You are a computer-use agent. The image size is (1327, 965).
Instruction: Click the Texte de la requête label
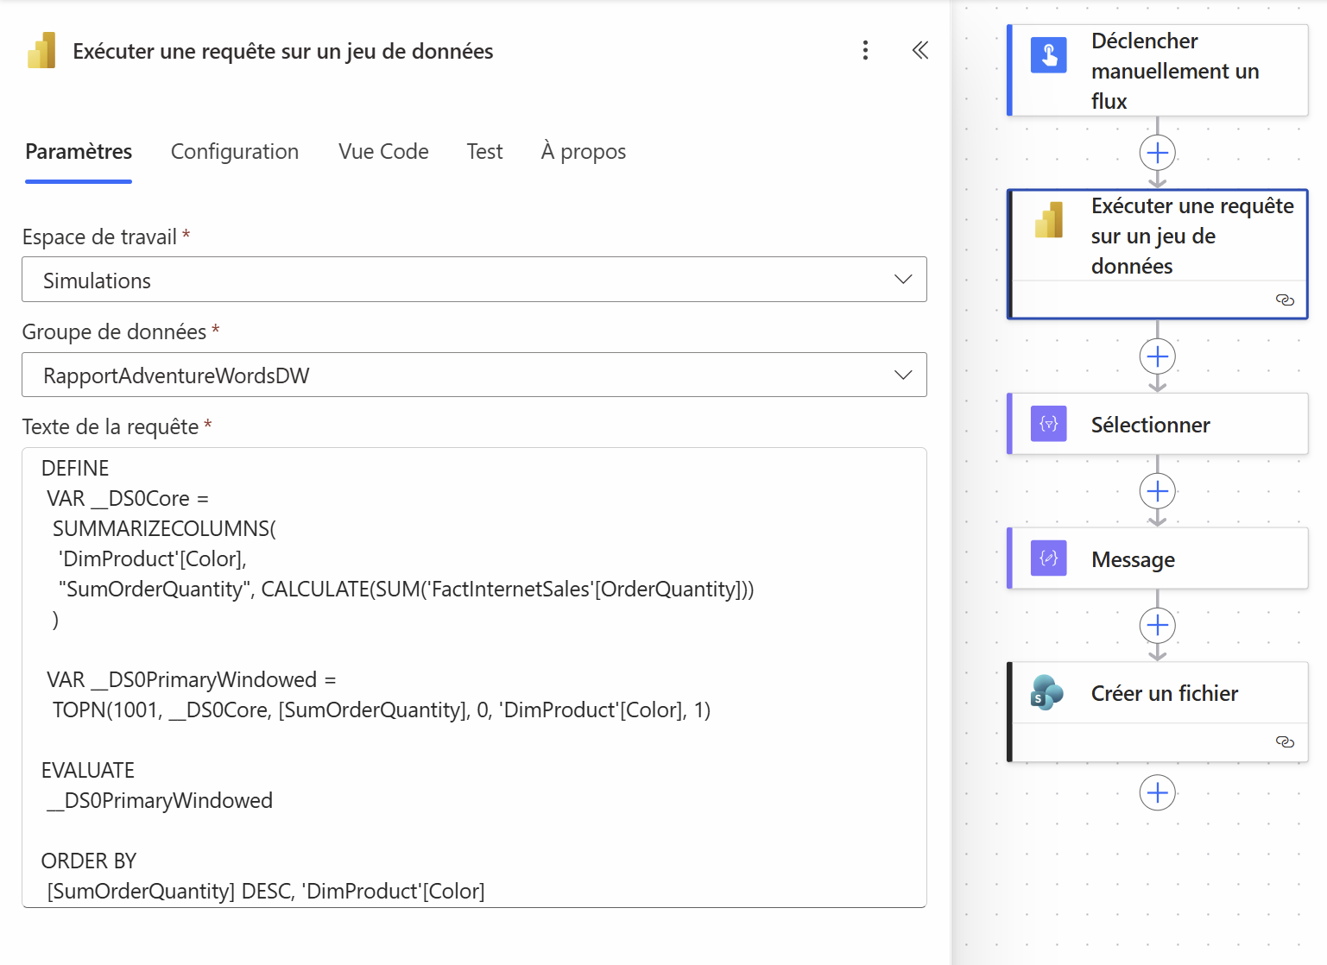click(111, 426)
